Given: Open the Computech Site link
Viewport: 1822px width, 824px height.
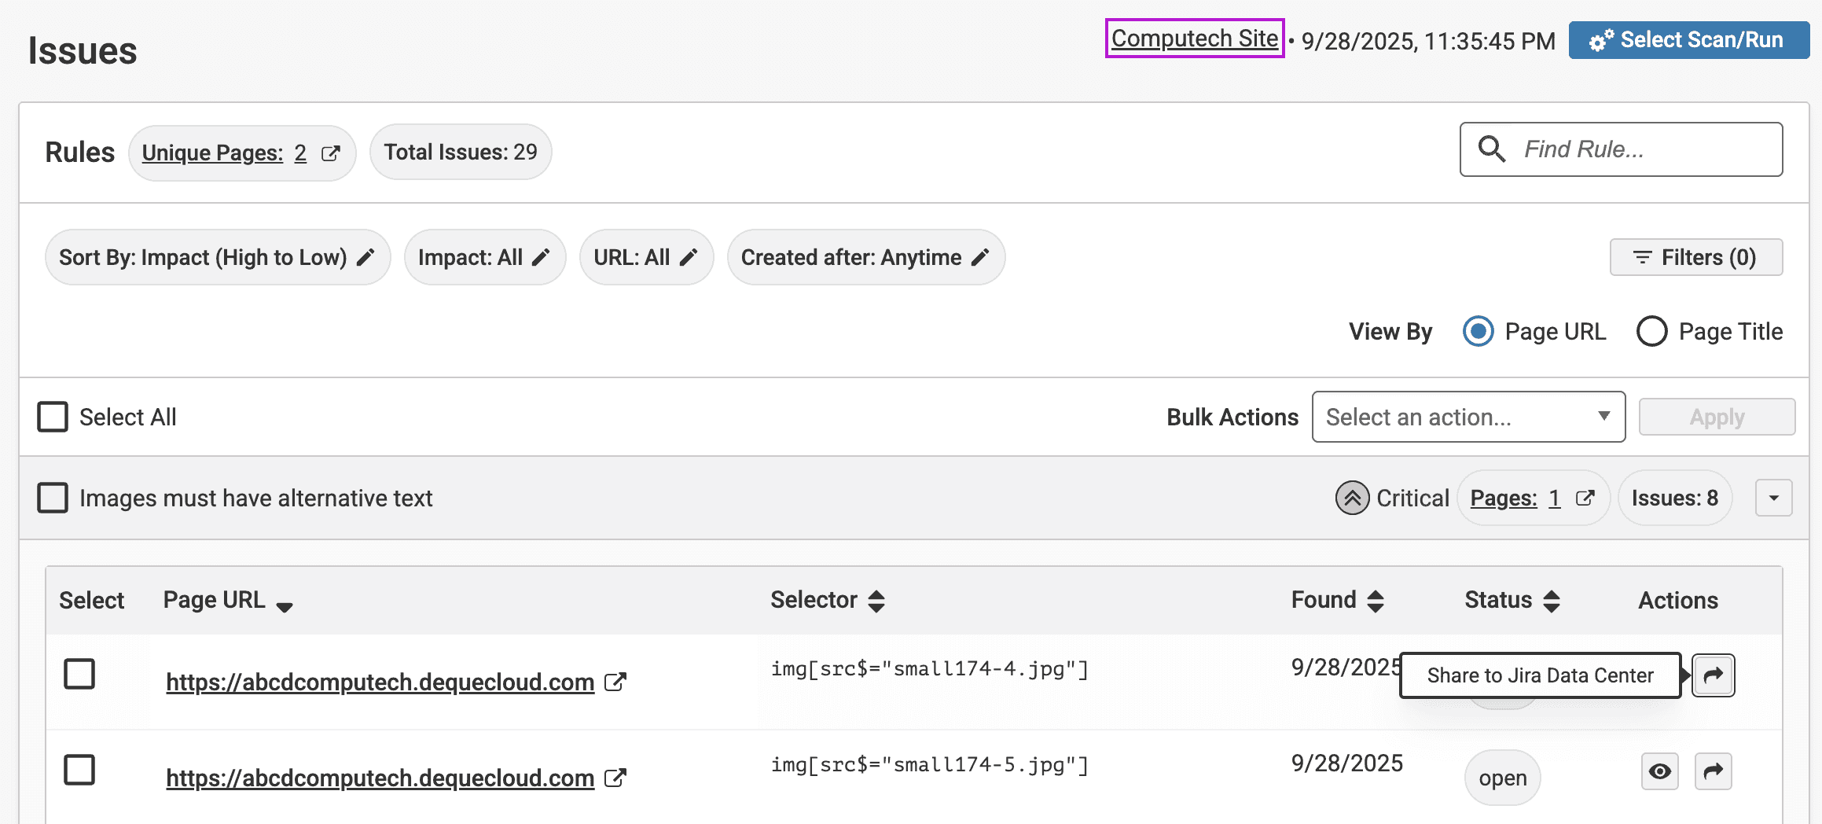Looking at the screenshot, I should [1194, 39].
